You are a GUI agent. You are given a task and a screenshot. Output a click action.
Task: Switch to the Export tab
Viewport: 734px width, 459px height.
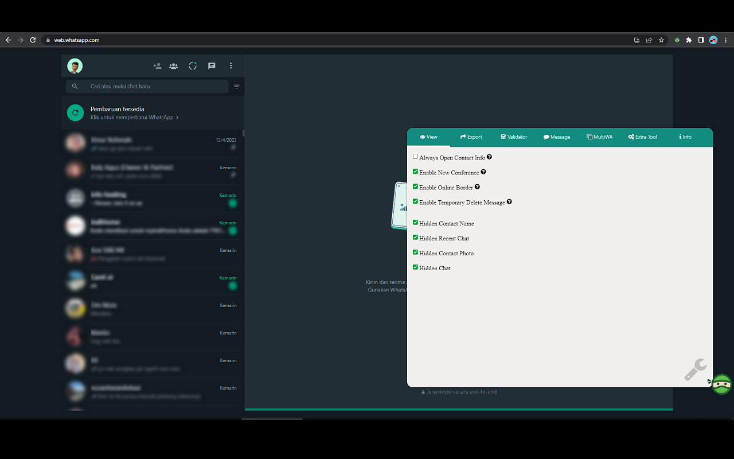pyautogui.click(x=471, y=137)
